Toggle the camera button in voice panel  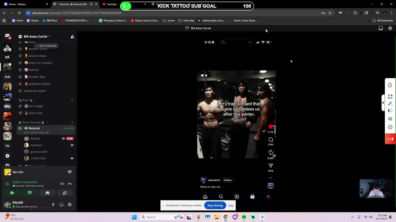coord(12,193)
